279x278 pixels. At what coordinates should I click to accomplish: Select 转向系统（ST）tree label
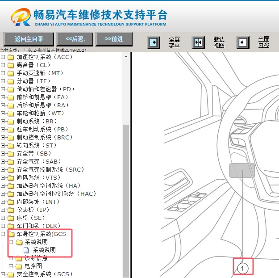(x=37, y=145)
